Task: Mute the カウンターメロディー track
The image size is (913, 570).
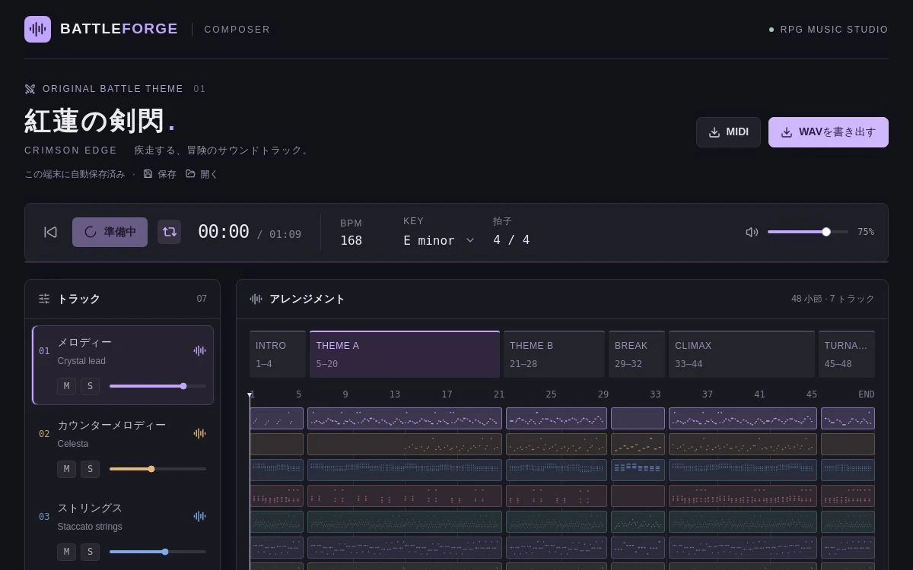Action: click(x=66, y=469)
